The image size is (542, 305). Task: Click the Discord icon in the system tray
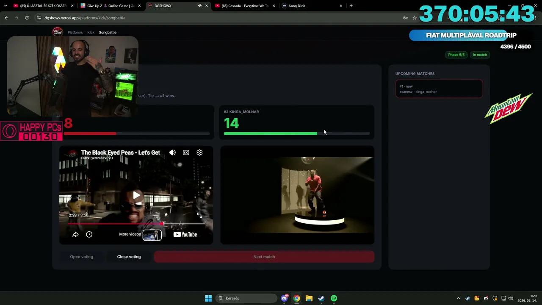coord(486,298)
